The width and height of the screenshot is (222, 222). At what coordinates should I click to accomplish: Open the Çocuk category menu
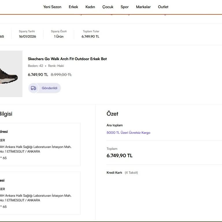point(108,7)
